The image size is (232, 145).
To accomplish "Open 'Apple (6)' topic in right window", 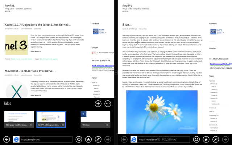I will pos(212,81).
